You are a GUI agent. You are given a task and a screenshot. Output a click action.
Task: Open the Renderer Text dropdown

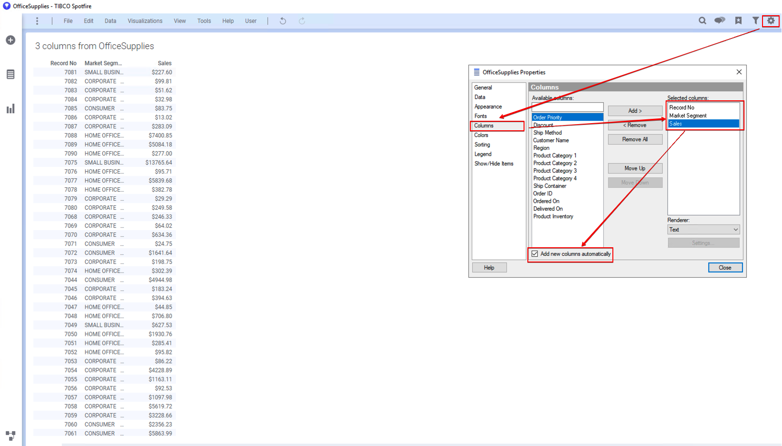tap(704, 230)
